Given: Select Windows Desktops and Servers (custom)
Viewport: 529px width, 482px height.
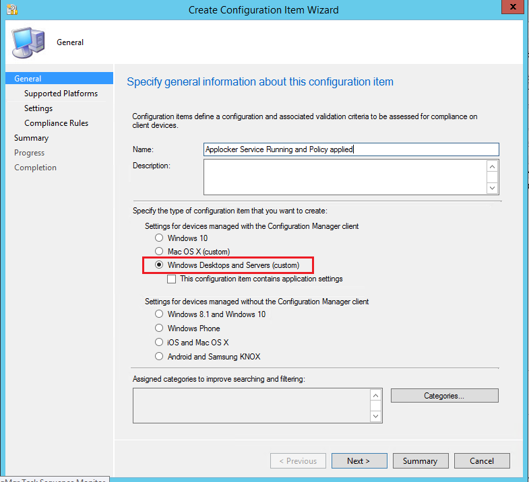Looking at the screenshot, I should (x=159, y=265).
